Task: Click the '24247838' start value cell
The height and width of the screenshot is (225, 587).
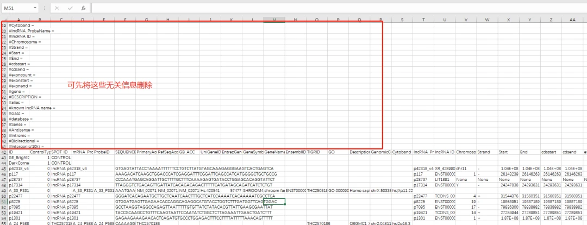Action: tap(509, 185)
